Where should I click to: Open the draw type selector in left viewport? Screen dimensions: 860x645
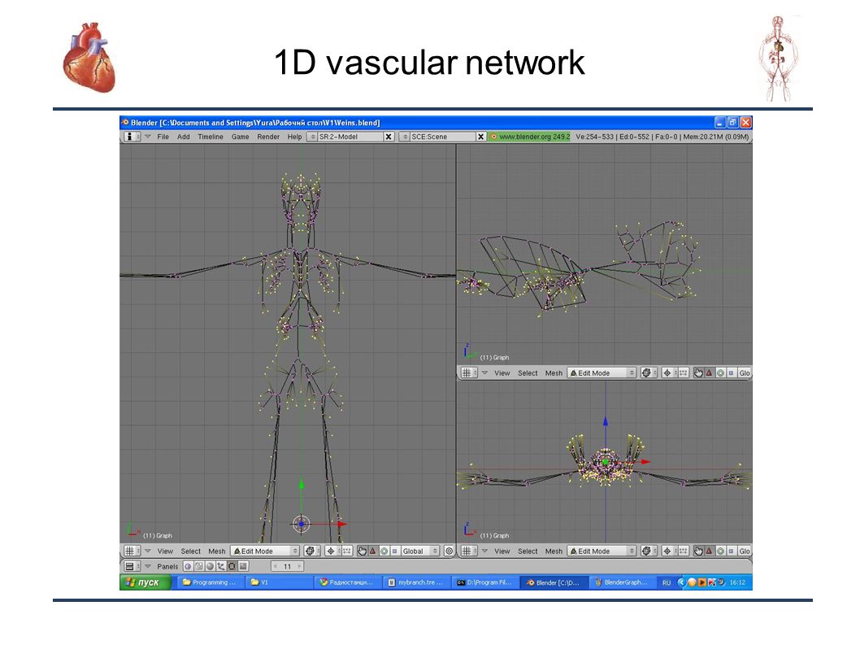pyautogui.click(x=312, y=551)
